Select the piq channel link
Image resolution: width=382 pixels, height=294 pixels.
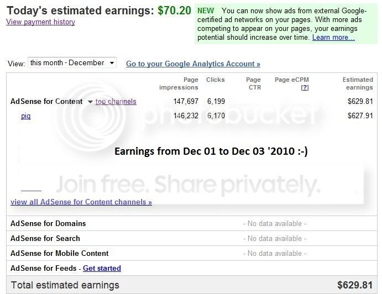point(25,116)
